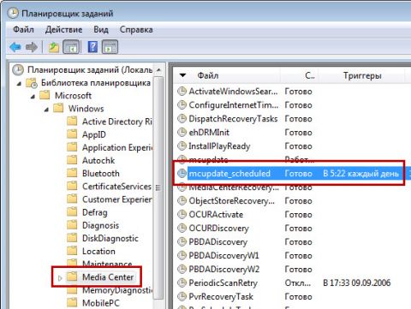Click the sort arrow in list header
Screen dimensions: 411x309
pos(182,75)
